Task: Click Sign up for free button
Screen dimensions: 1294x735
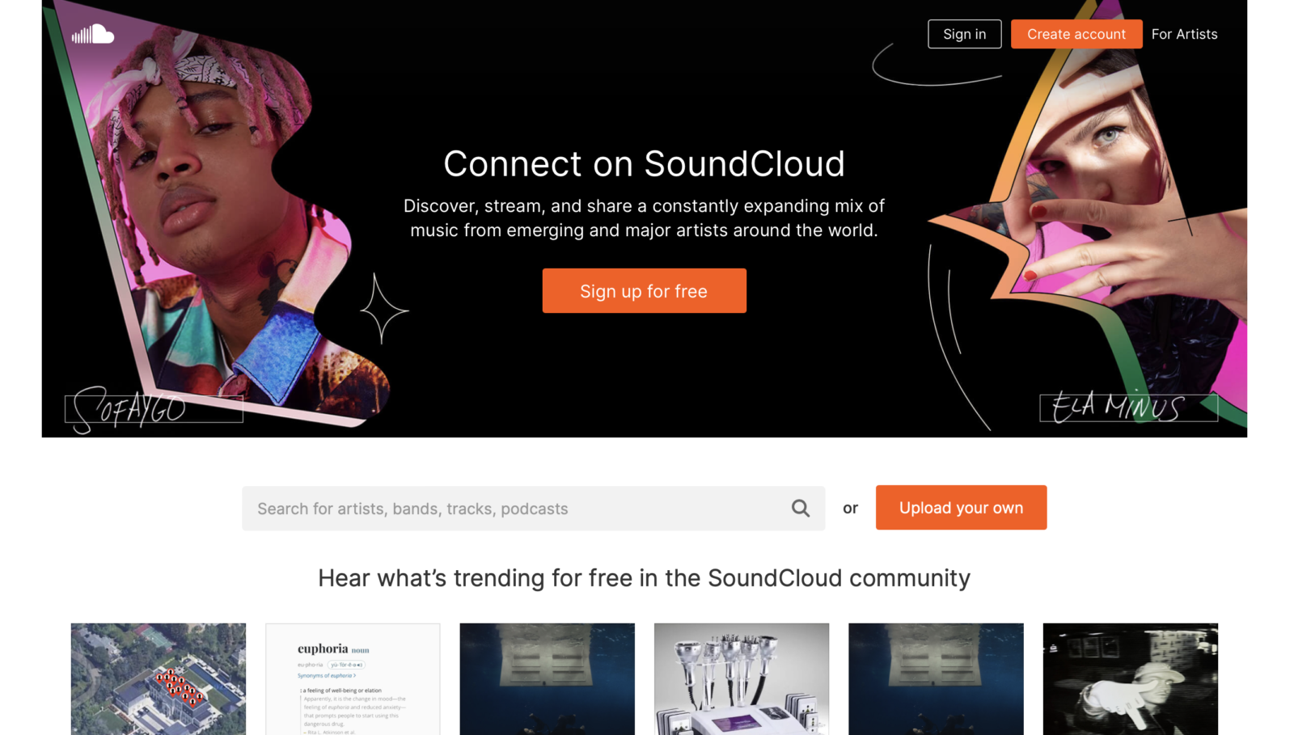Action: click(x=644, y=291)
